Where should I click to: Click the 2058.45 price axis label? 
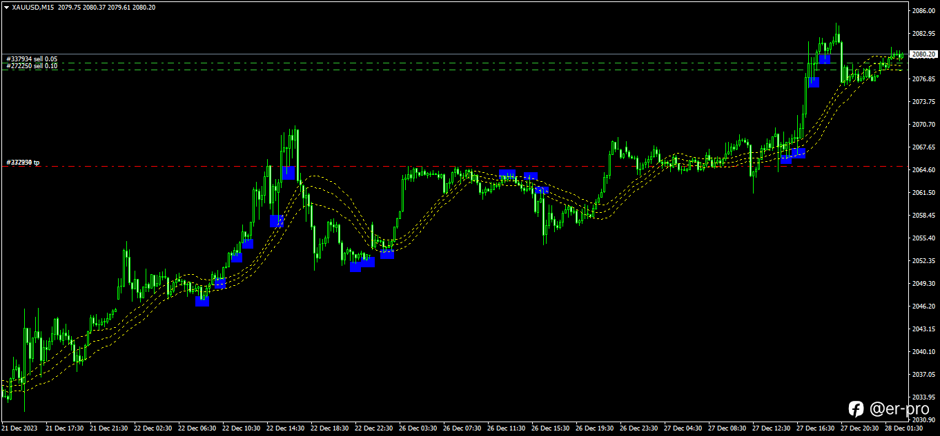coord(923,215)
